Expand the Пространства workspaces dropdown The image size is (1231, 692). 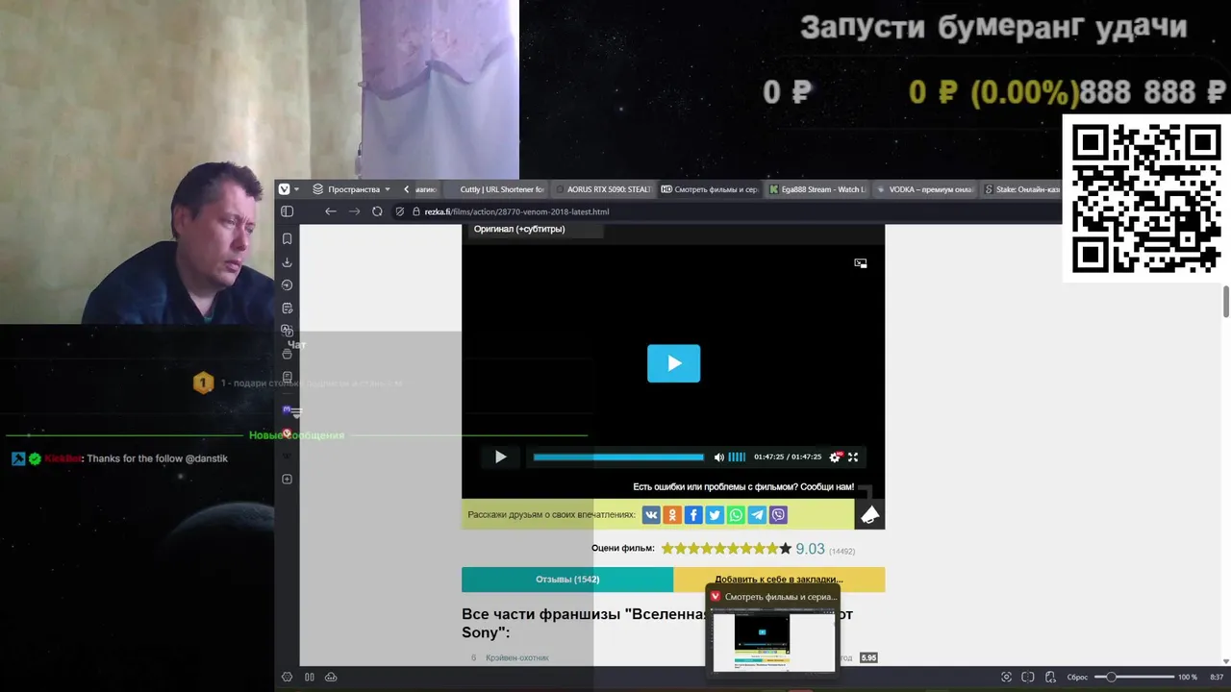tap(352, 189)
